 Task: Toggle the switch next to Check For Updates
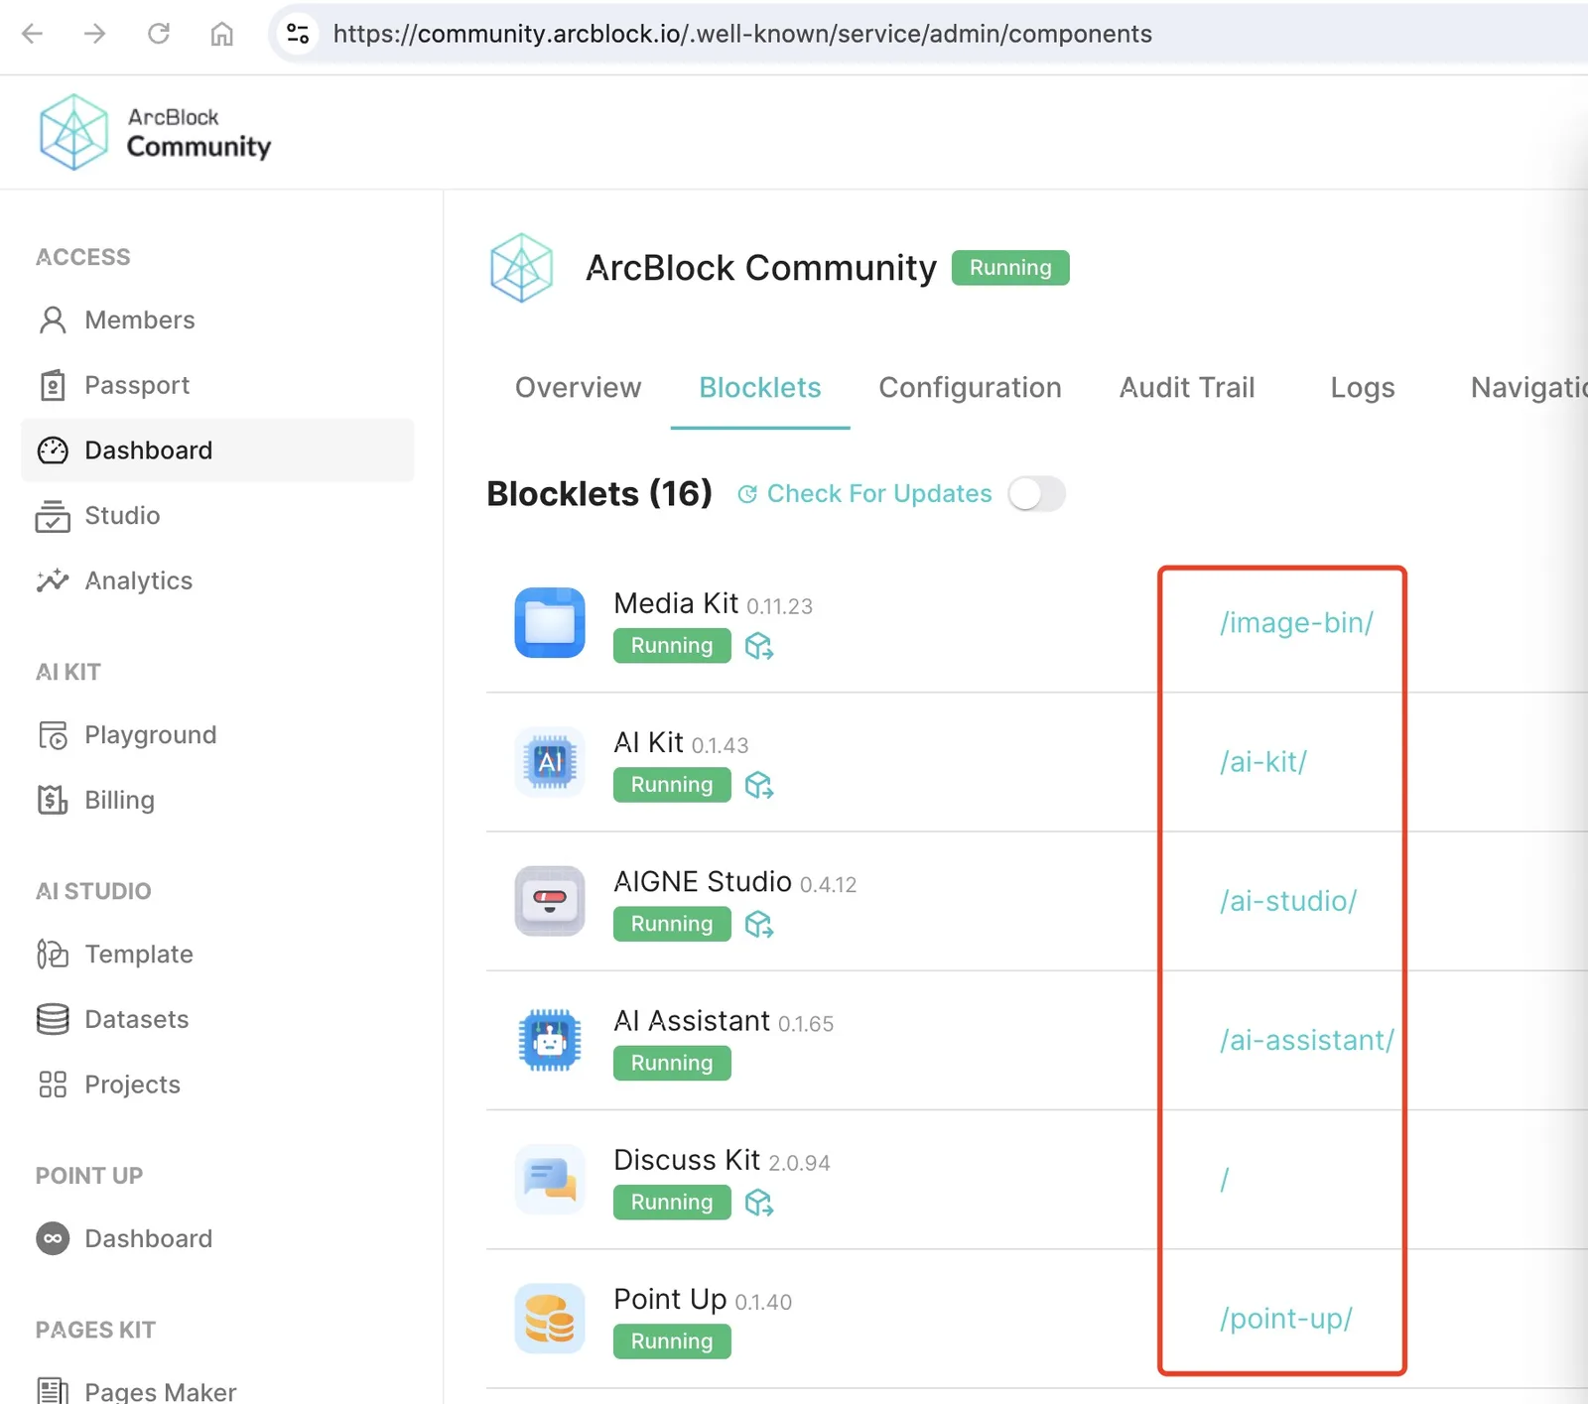(1036, 494)
